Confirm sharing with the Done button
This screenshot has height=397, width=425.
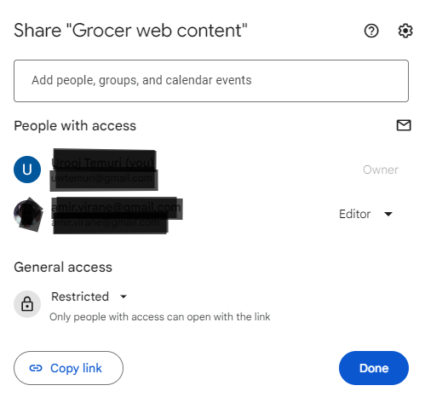click(374, 368)
